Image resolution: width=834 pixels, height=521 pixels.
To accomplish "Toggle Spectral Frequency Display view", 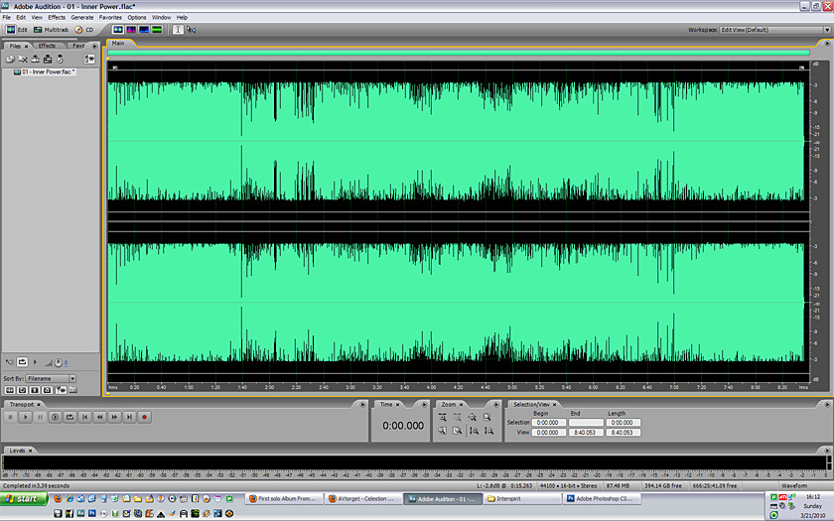I will click(131, 30).
